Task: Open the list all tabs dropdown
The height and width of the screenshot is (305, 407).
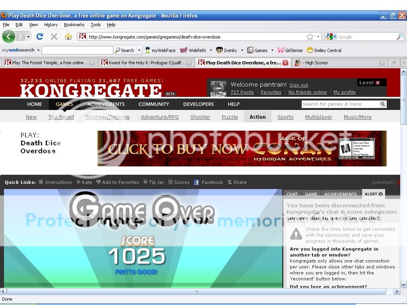Action: [x=404, y=62]
